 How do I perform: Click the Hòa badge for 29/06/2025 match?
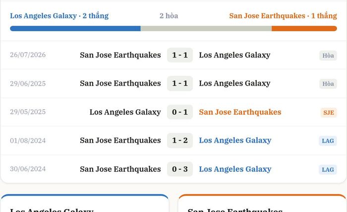[328, 84]
